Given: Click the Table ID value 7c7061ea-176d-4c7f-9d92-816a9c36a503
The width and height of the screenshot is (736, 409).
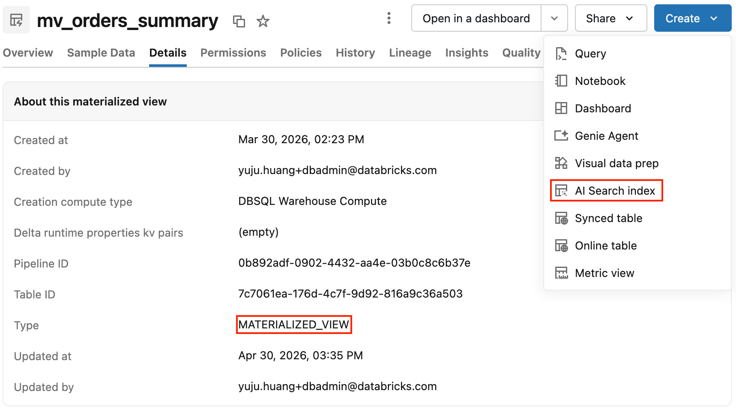Looking at the screenshot, I should pyautogui.click(x=350, y=294).
